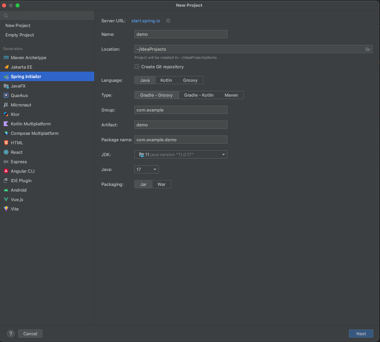
Task: Select React generator label
Action: 17,152
